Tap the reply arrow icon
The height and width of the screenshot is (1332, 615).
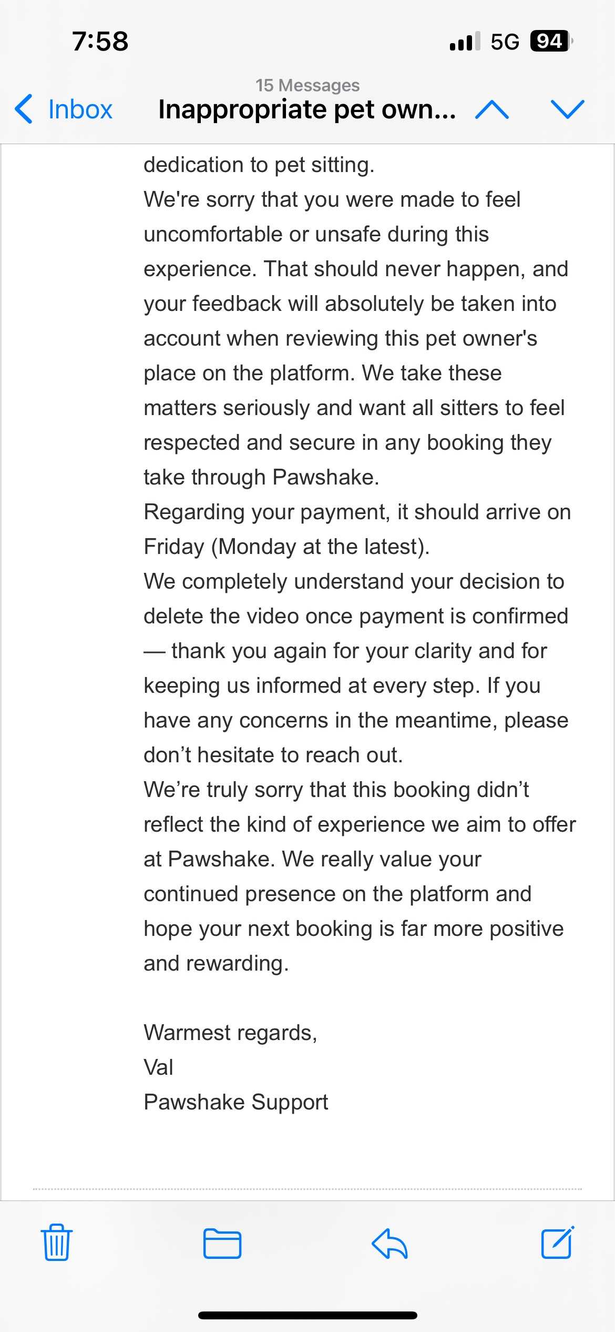(389, 1244)
